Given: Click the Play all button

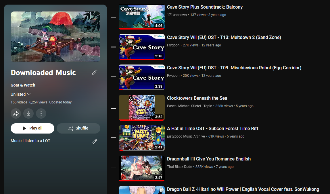Looking at the screenshot, I should 32,128.
